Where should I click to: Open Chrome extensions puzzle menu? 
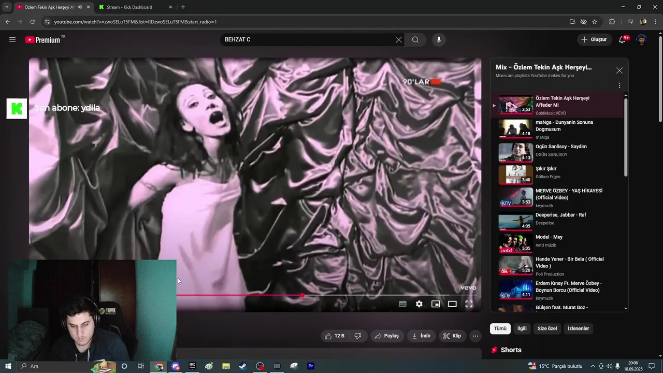[612, 22]
